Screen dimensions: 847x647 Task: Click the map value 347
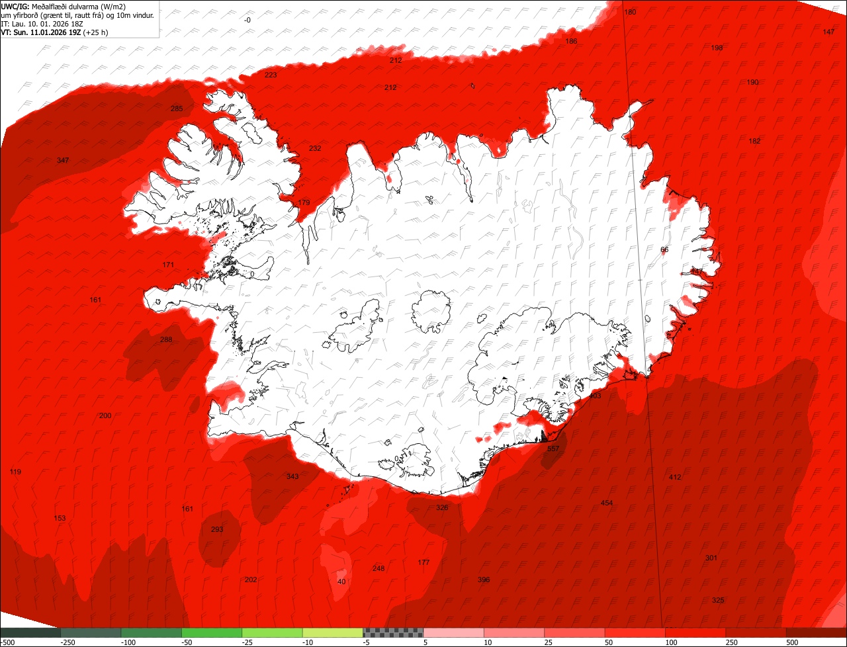click(x=63, y=160)
